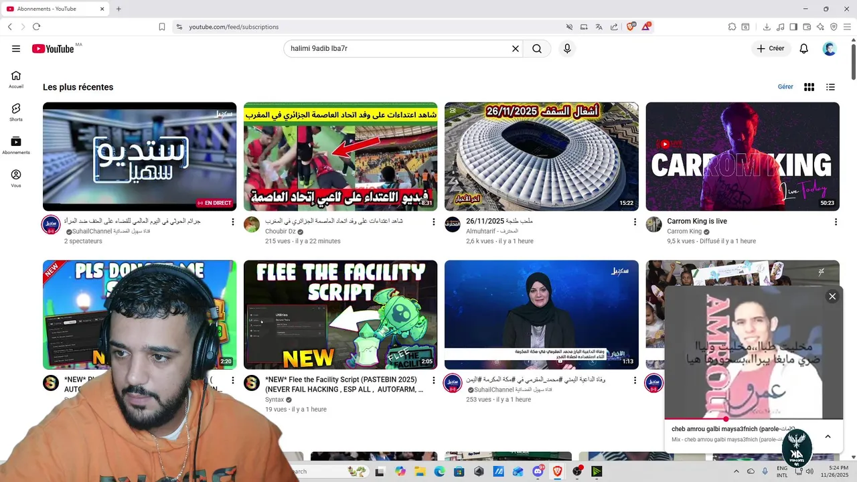Go to the YouTube logo home link

pos(53,49)
